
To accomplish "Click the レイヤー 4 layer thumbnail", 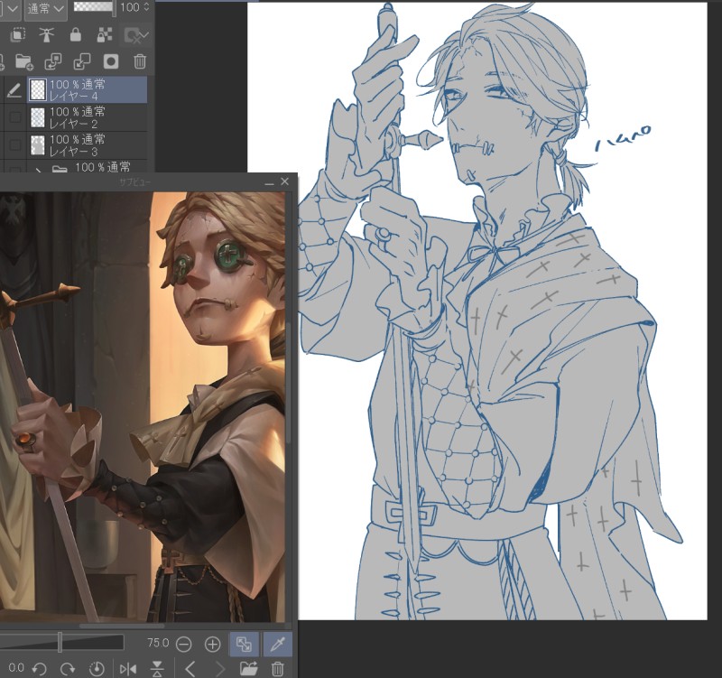I will pos(37,89).
